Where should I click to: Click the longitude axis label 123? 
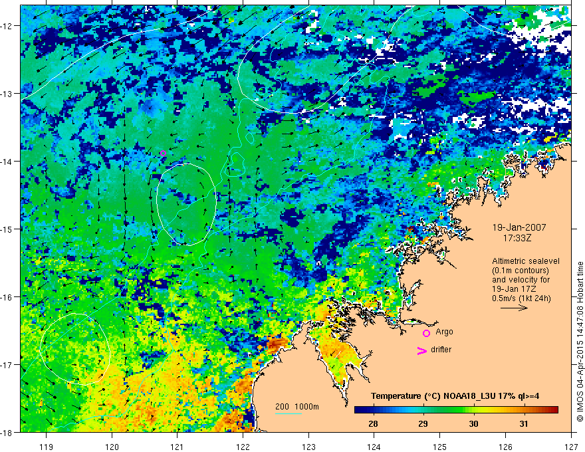(x=308, y=447)
